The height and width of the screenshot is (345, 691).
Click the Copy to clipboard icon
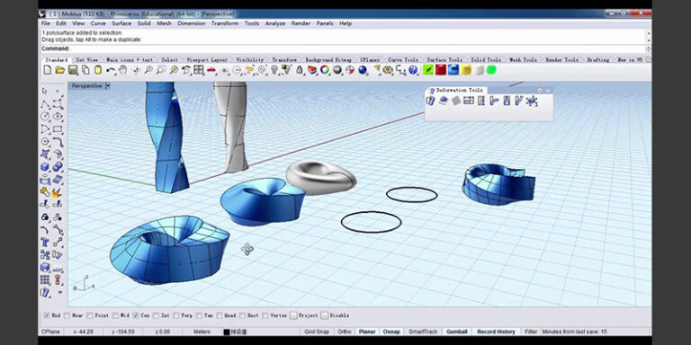tap(85, 69)
